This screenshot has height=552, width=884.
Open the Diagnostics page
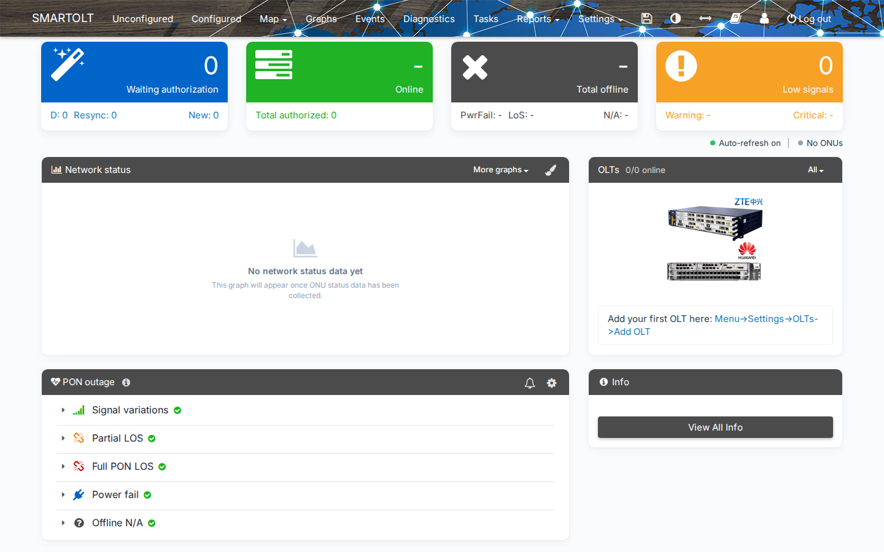coord(429,19)
